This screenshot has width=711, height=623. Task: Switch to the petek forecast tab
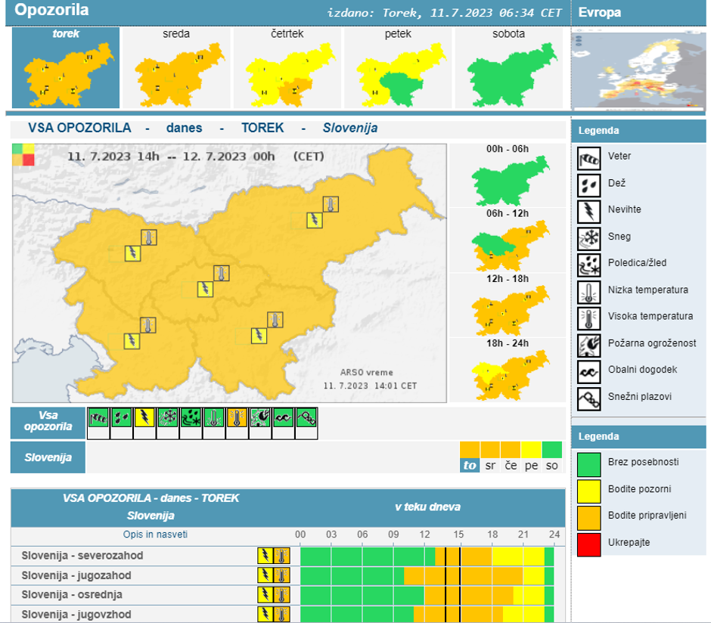pos(398,68)
